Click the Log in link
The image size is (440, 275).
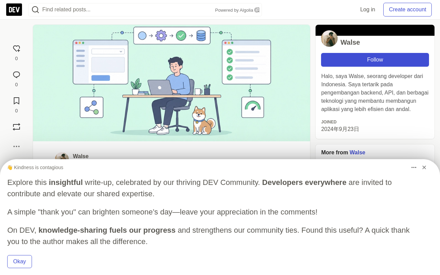click(x=367, y=10)
